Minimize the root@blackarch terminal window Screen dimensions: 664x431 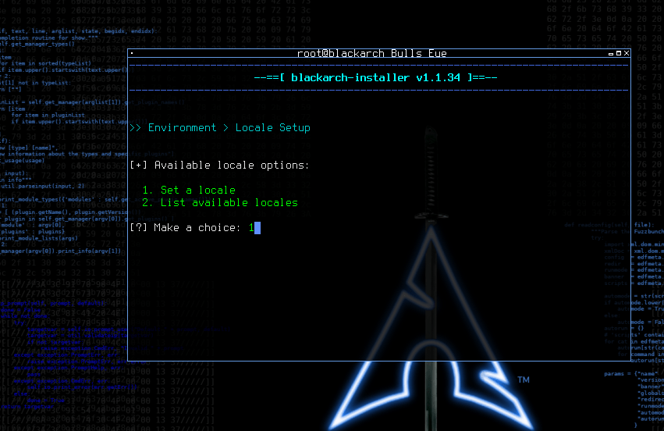(611, 53)
